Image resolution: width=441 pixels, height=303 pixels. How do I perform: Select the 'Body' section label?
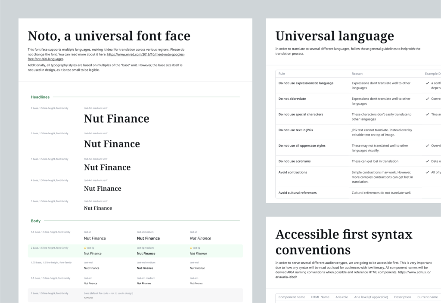click(36, 221)
